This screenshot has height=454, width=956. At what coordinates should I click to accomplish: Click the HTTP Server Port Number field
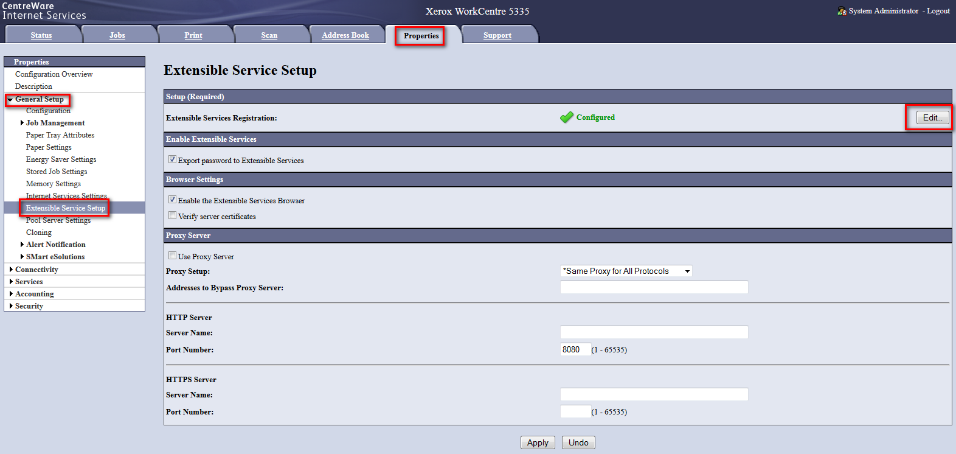575,349
